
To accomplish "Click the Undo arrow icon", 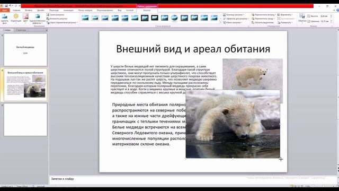I will coord(10,6).
